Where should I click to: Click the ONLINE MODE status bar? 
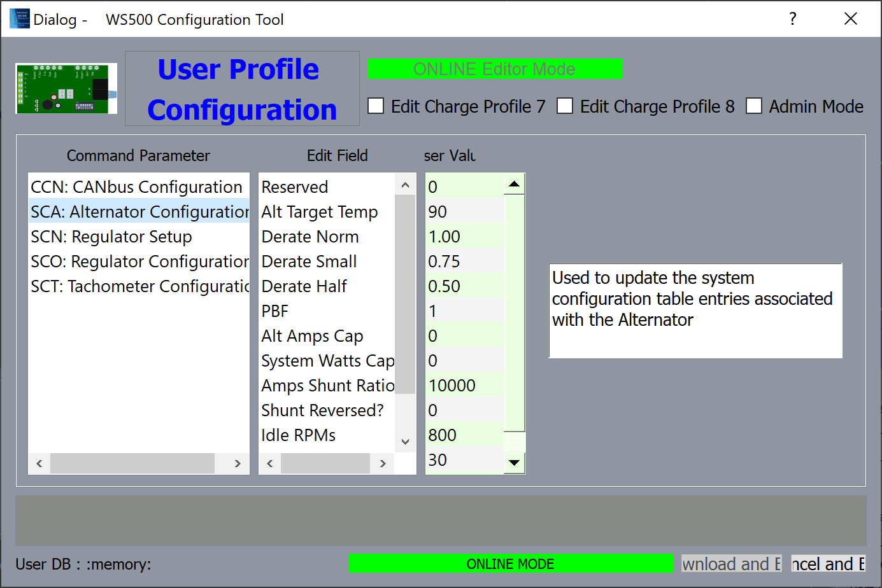pos(511,563)
